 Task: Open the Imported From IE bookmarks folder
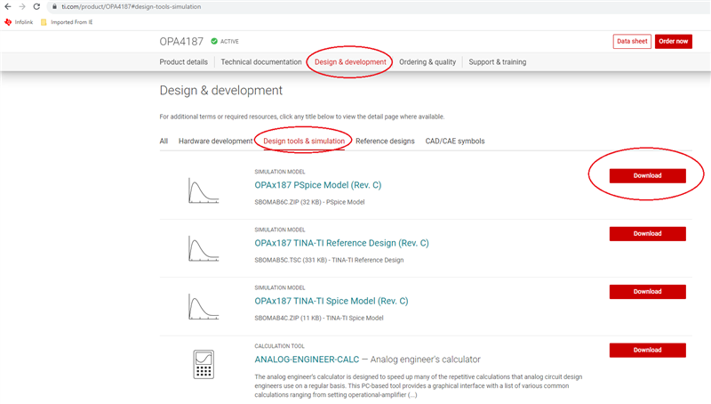[x=67, y=21]
